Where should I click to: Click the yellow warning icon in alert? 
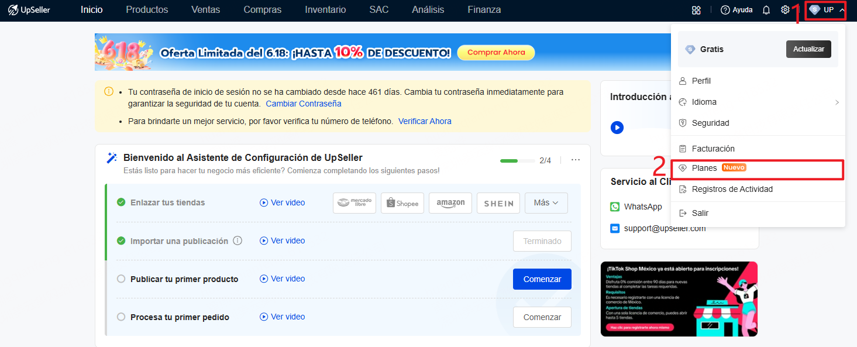[109, 92]
